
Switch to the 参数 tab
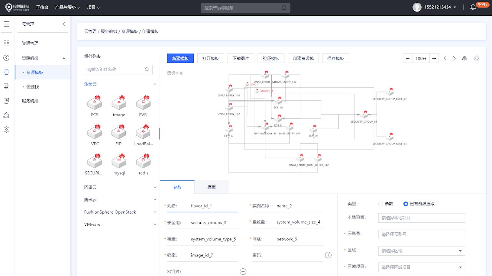[x=177, y=187]
